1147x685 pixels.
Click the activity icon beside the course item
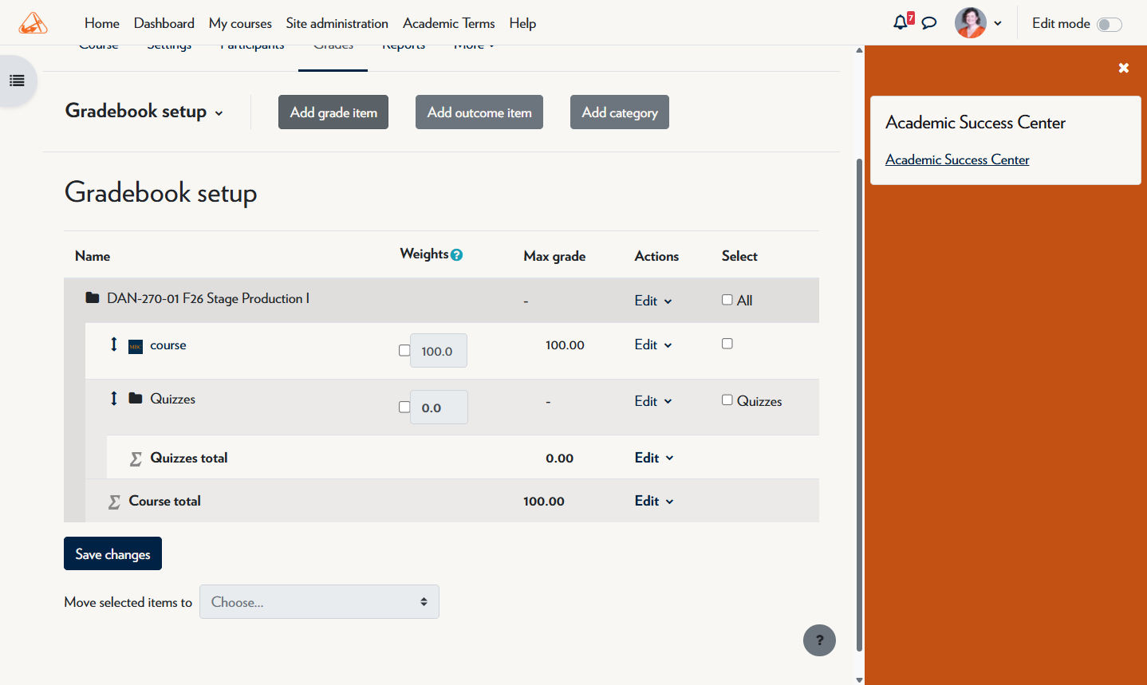136,346
